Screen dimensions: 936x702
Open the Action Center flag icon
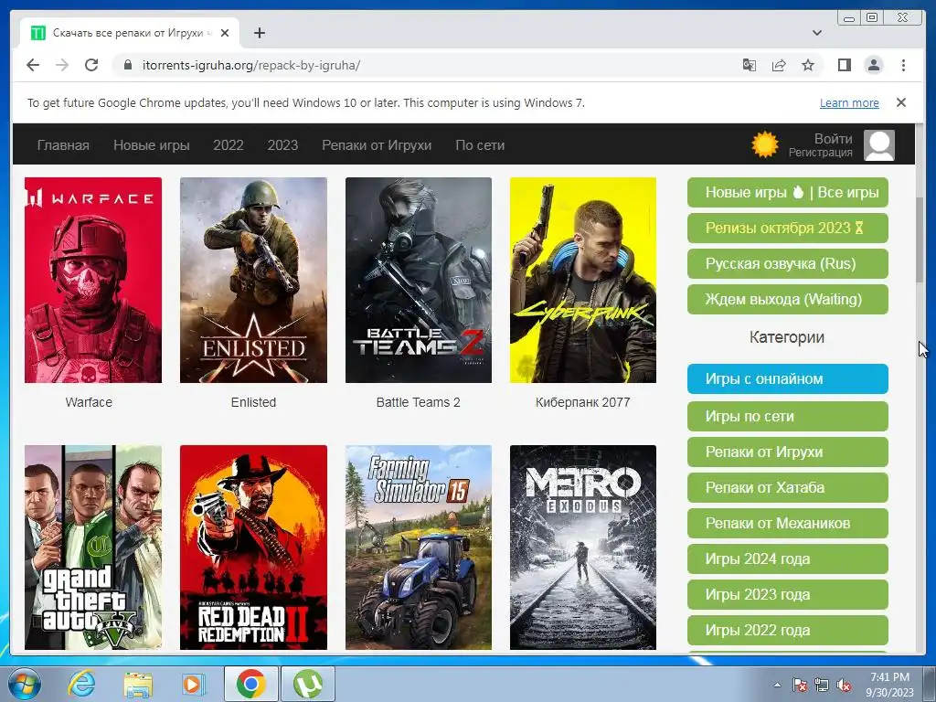800,685
